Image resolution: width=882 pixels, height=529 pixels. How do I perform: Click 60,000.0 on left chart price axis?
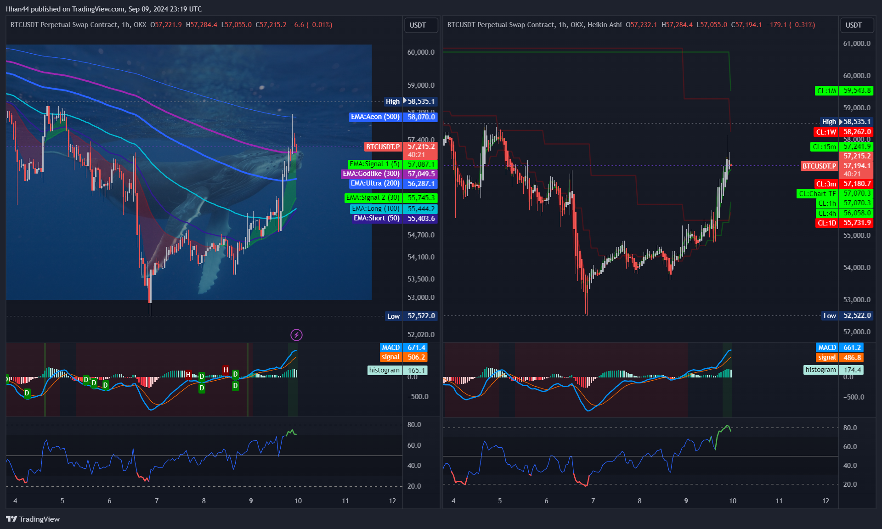pyautogui.click(x=421, y=52)
